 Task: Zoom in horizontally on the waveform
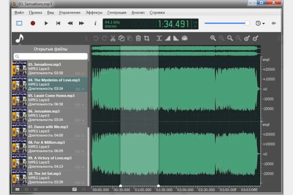pyautogui.click(x=213, y=38)
